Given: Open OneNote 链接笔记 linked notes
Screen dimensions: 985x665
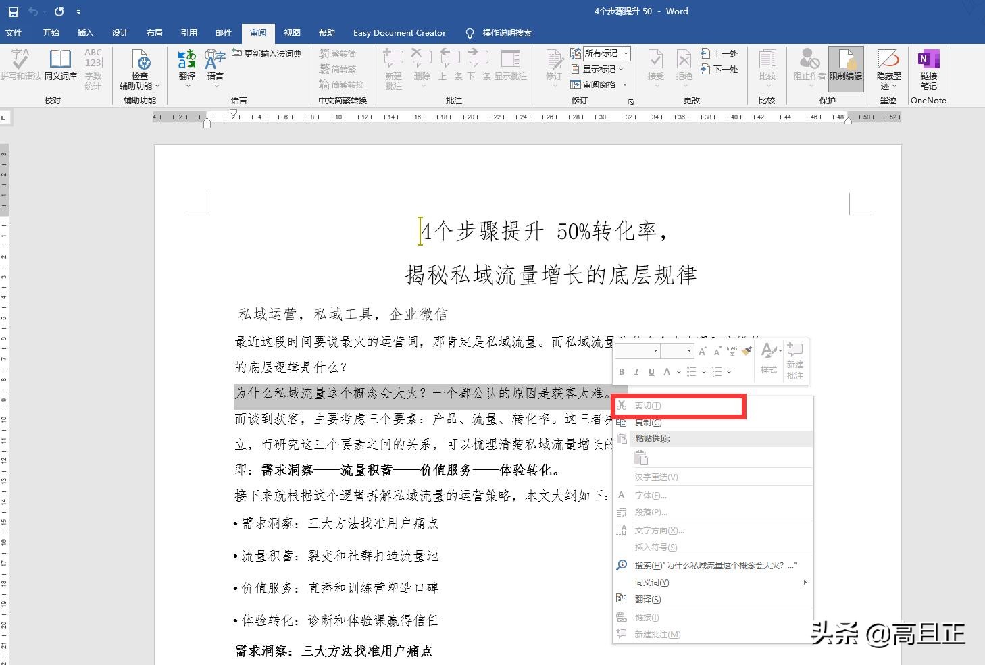Looking at the screenshot, I should pos(928,68).
